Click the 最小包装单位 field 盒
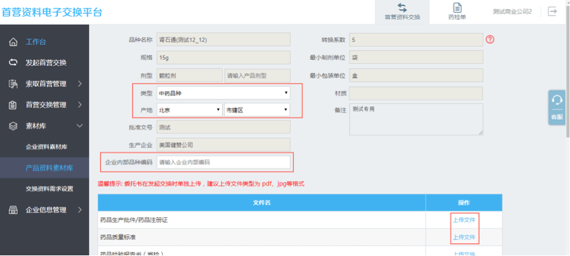This screenshot has width=570, height=256. 416,76
